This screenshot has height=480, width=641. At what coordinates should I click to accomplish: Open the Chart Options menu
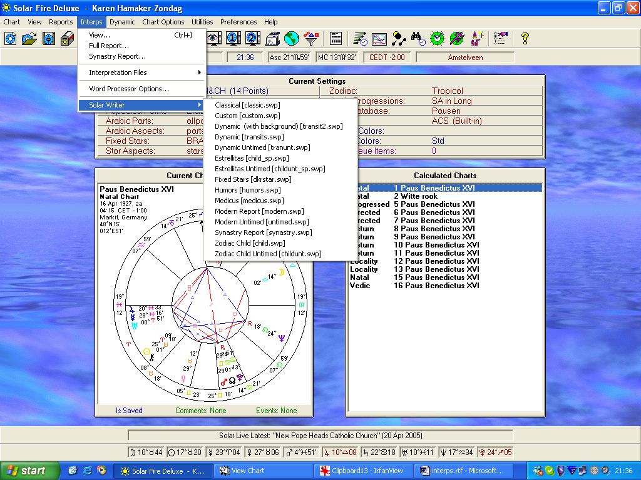pyautogui.click(x=163, y=22)
